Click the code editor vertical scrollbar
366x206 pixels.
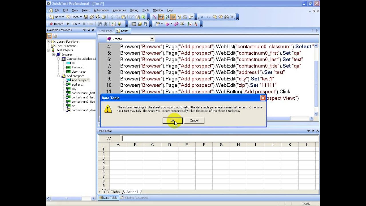(316, 80)
